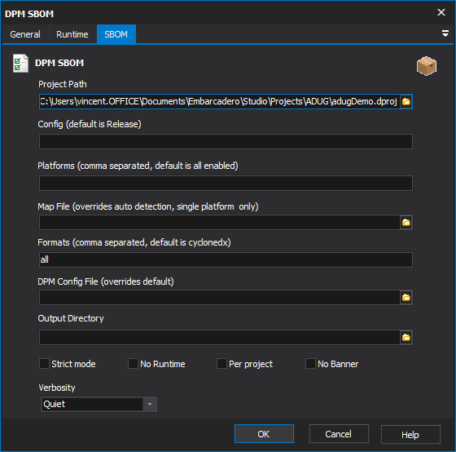Focus the Config input field
456x452 pixels.
(x=226, y=142)
